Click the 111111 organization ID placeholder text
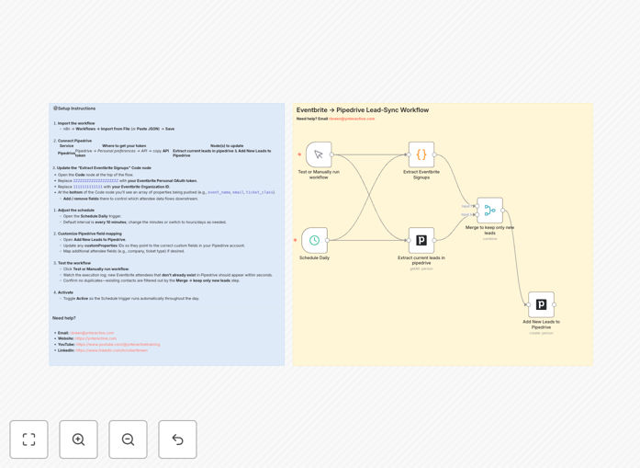The height and width of the screenshot is (468, 640). pyautogui.click(x=88, y=187)
